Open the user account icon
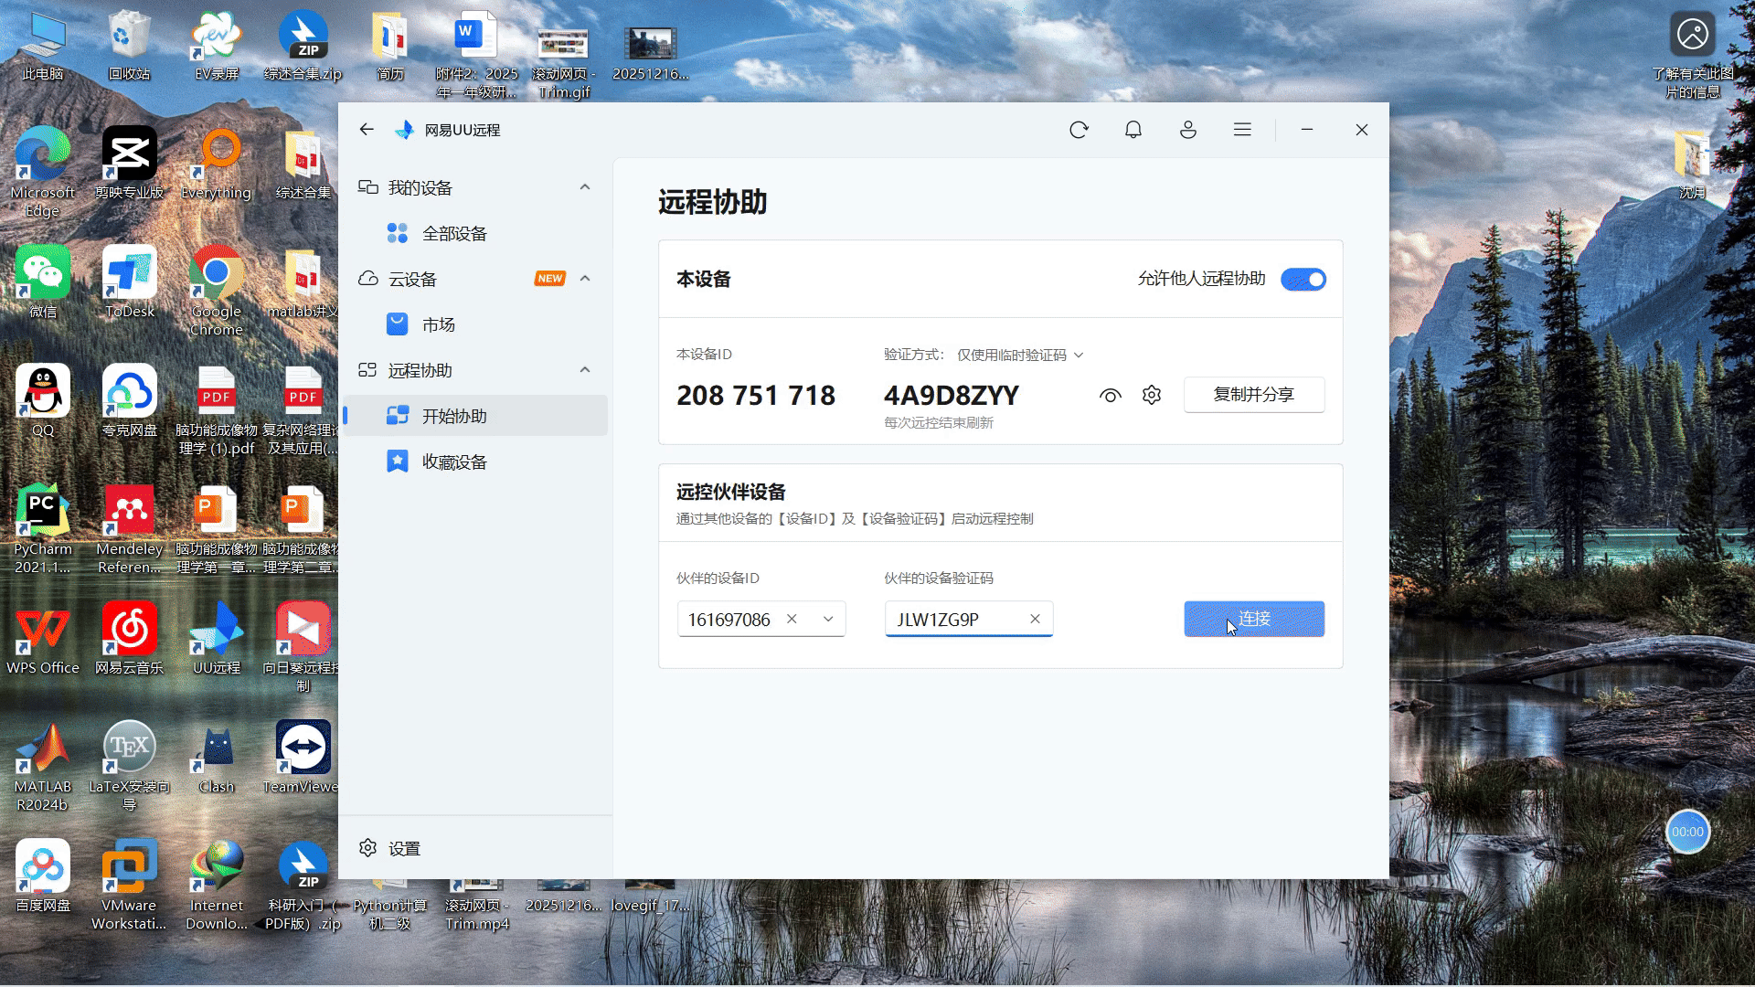The image size is (1755, 987). coord(1187,130)
